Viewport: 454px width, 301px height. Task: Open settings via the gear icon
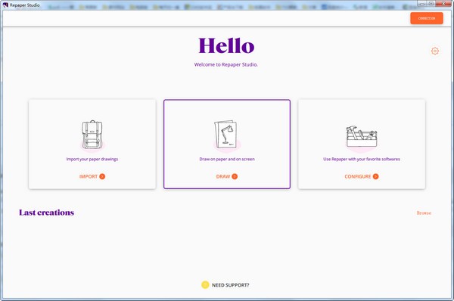[x=434, y=51]
